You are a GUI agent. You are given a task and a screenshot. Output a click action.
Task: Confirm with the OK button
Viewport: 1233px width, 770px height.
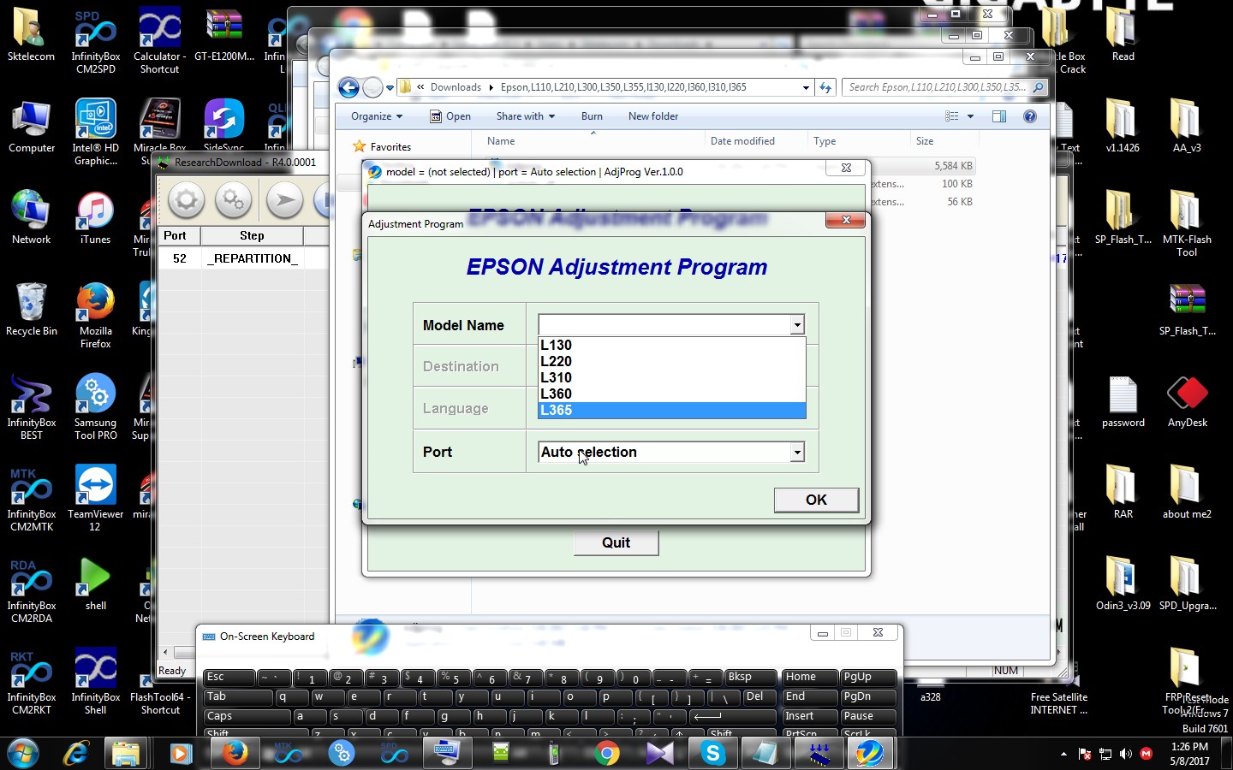tap(816, 500)
